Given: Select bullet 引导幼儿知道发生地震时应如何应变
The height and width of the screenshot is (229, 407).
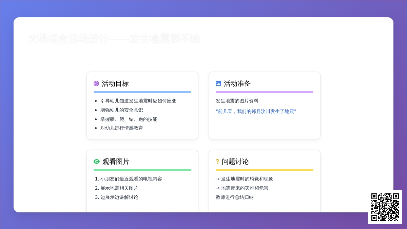Looking at the screenshot, I should [x=138, y=101].
